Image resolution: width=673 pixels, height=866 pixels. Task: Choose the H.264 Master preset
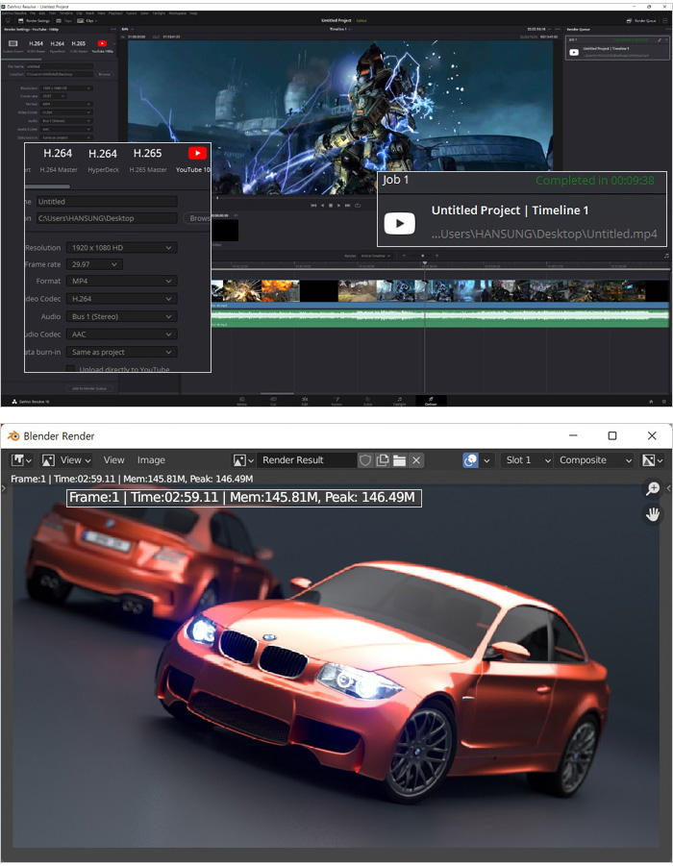58,154
